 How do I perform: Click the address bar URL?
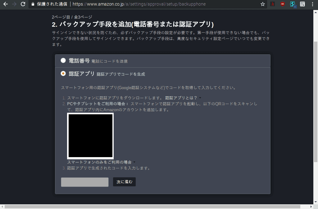(139, 4)
